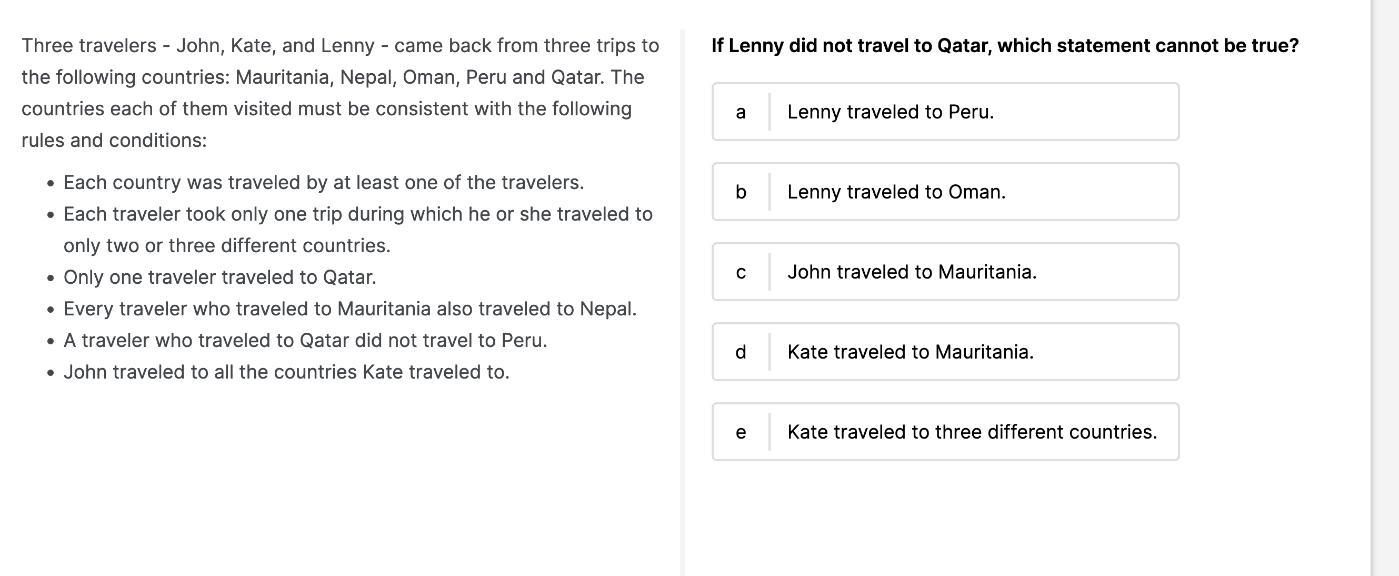Pick 'Kate traveled to three different countries.'

[x=945, y=432]
